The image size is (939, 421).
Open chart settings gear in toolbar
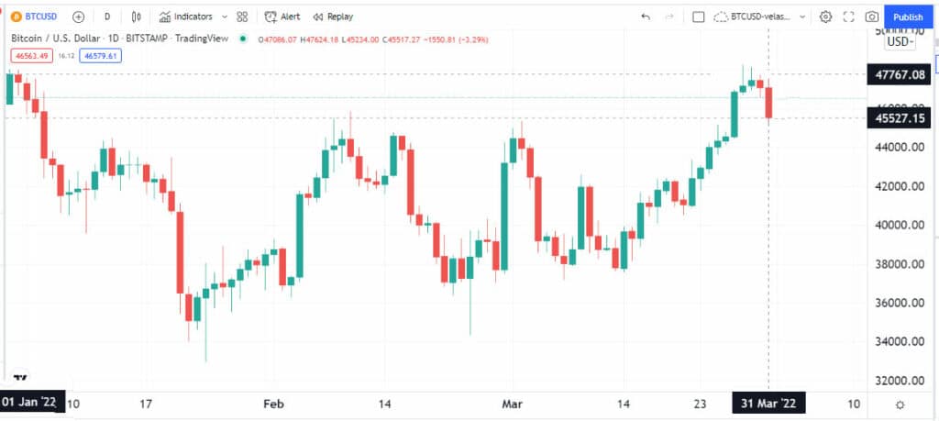[x=825, y=17]
